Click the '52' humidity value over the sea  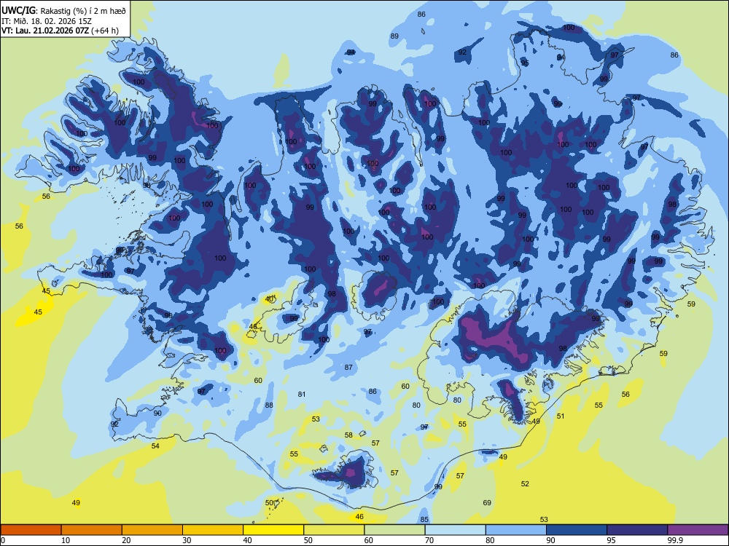click(525, 484)
